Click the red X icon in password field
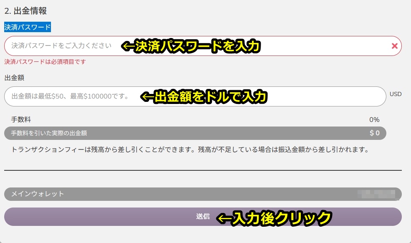The width and height of the screenshot is (411, 243). click(394, 46)
